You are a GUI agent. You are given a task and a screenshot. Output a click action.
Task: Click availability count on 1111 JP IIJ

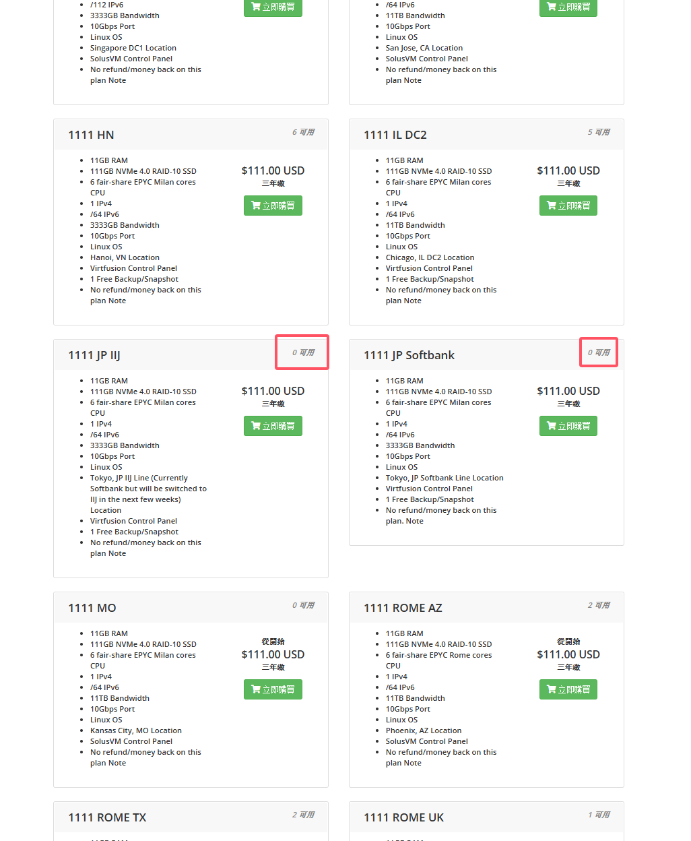point(303,352)
